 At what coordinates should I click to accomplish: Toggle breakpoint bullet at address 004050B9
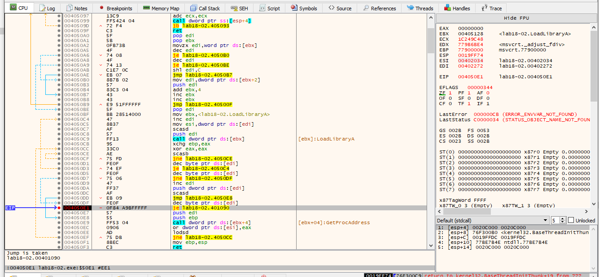pos(59,104)
